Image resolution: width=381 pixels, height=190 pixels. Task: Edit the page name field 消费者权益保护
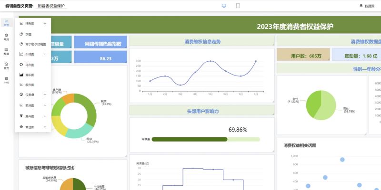coord(51,6)
